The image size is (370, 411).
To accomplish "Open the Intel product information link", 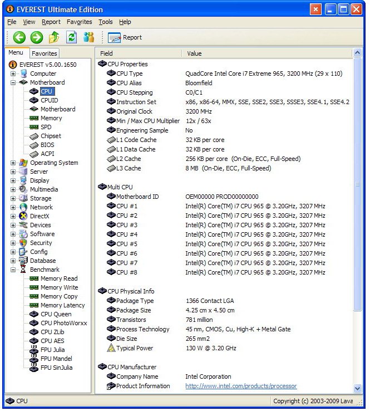I will tap(241, 386).
